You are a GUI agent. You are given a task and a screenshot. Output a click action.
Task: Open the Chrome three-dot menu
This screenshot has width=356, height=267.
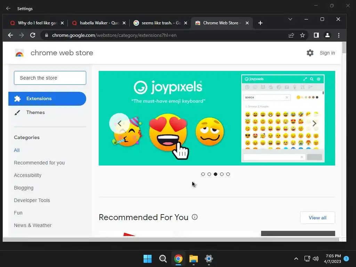[x=339, y=35]
